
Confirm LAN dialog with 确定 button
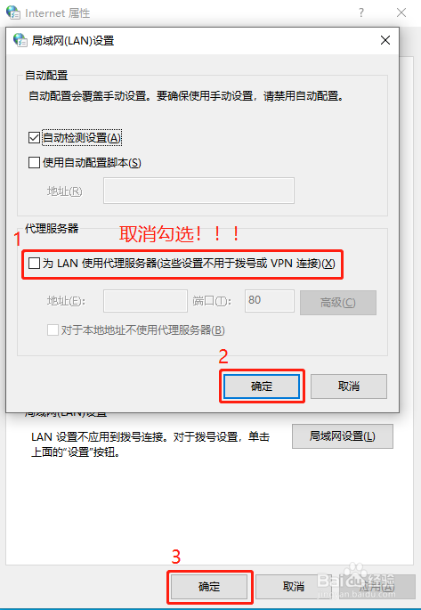click(262, 386)
